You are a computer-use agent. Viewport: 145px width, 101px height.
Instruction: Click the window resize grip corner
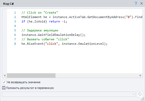[x=143, y=99]
